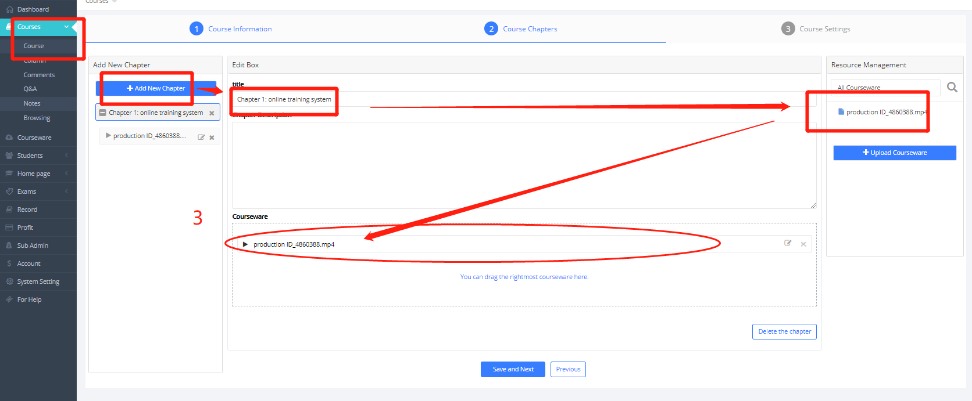Open the Account sidebar item
The width and height of the screenshot is (972, 401).
[x=28, y=263]
